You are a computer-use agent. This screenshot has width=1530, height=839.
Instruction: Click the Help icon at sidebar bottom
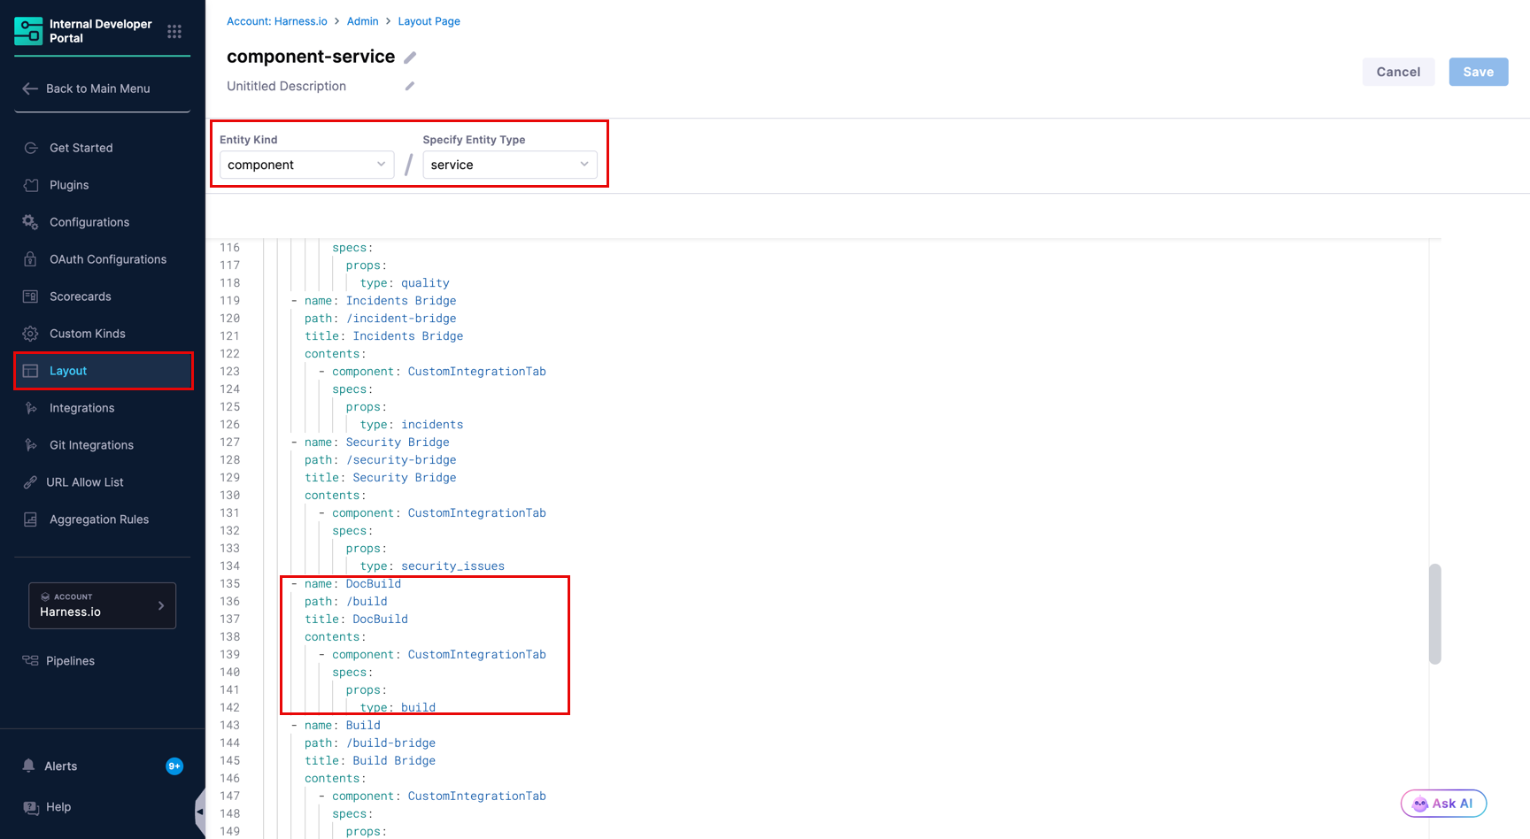point(31,807)
